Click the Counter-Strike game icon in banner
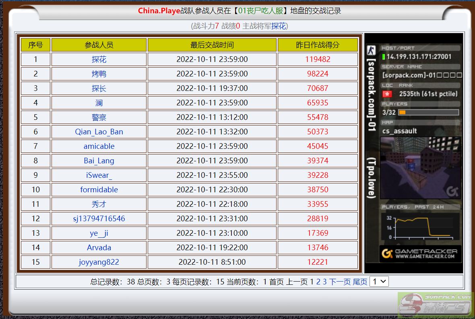 point(370,51)
